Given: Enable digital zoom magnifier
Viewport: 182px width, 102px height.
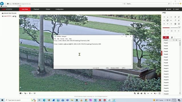Looking at the screenshot, I should pyautogui.click(x=145, y=93).
